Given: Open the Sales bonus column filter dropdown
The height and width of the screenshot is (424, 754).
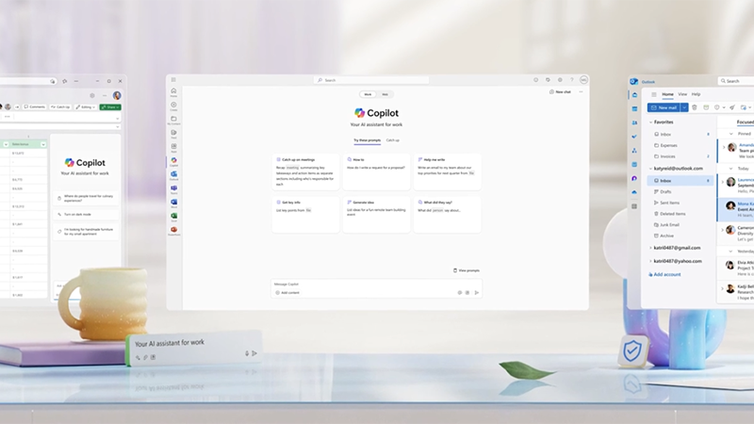Looking at the screenshot, I should [43, 144].
